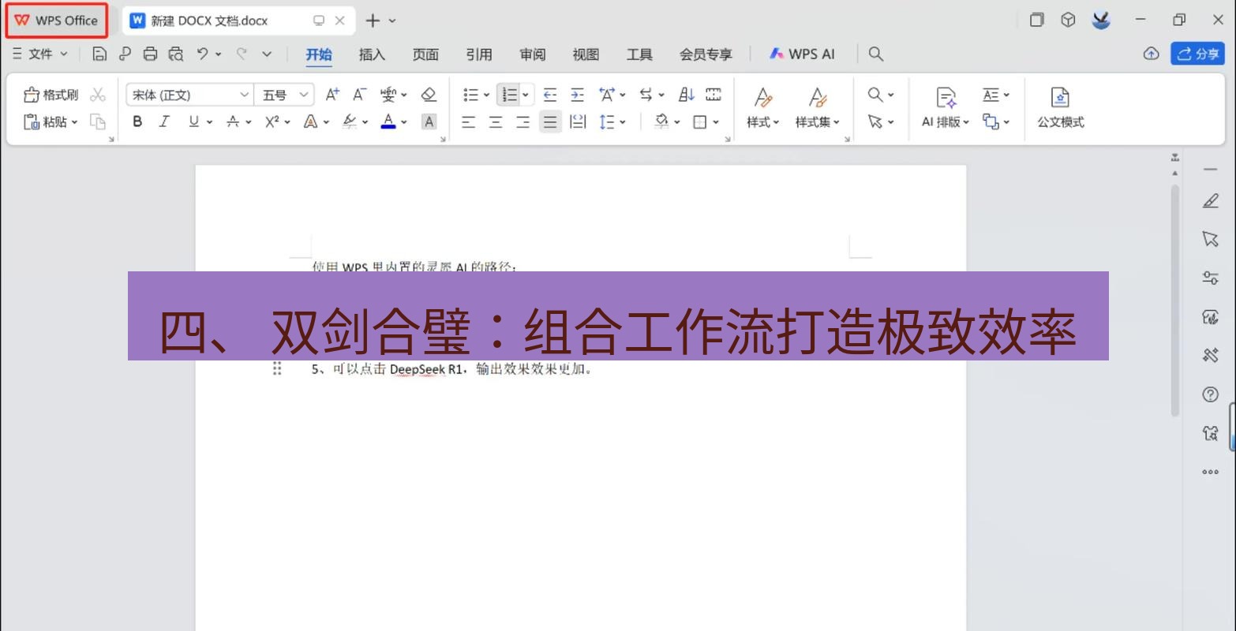Screen dimensions: 1236x631
Task: Click the selection arrow in right sidebar
Action: coord(1210,239)
